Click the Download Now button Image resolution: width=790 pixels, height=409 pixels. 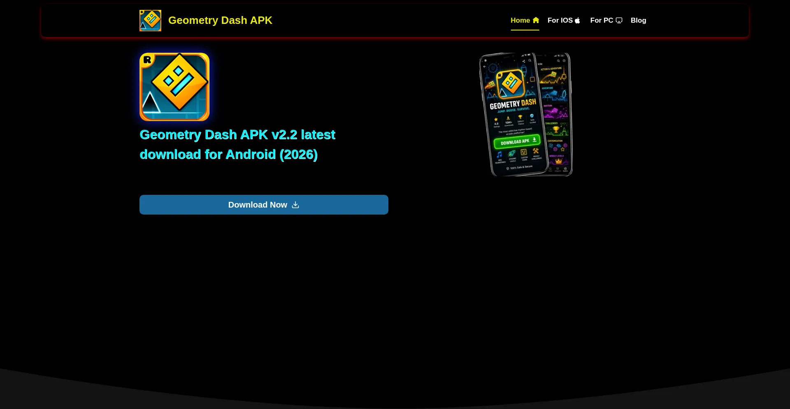tap(264, 205)
